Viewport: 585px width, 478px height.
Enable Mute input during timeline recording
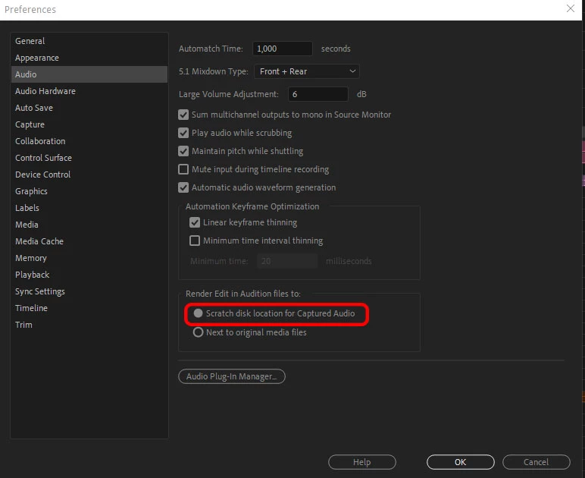[x=183, y=169]
